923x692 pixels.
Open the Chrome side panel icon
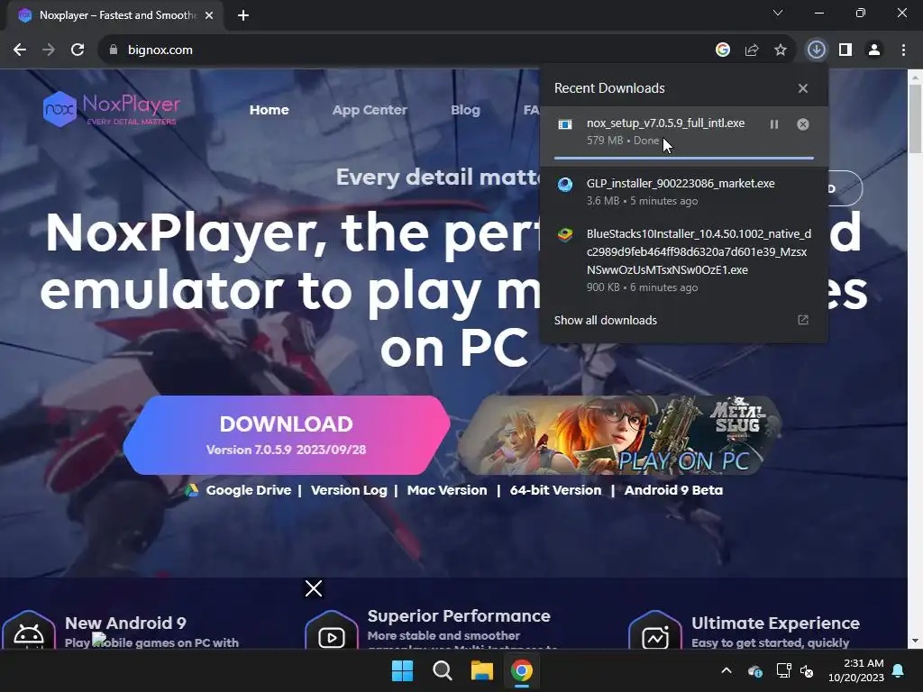click(x=845, y=50)
